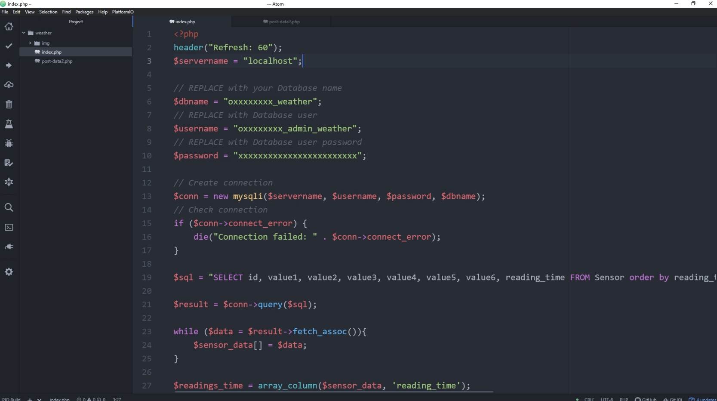Image resolution: width=717 pixels, height=401 pixels.
Task: Open the Find menu
Action: pyautogui.click(x=66, y=12)
